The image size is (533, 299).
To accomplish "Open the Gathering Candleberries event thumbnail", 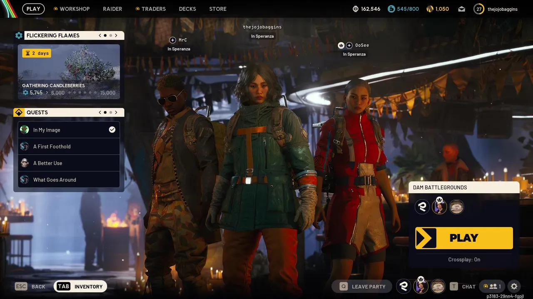I will tap(69, 72).
